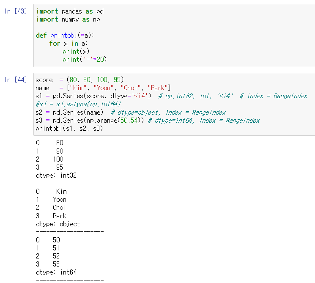Click the 'import pandas as pd' line
Screen dimensions: 315x283
(x=70, y=11)
